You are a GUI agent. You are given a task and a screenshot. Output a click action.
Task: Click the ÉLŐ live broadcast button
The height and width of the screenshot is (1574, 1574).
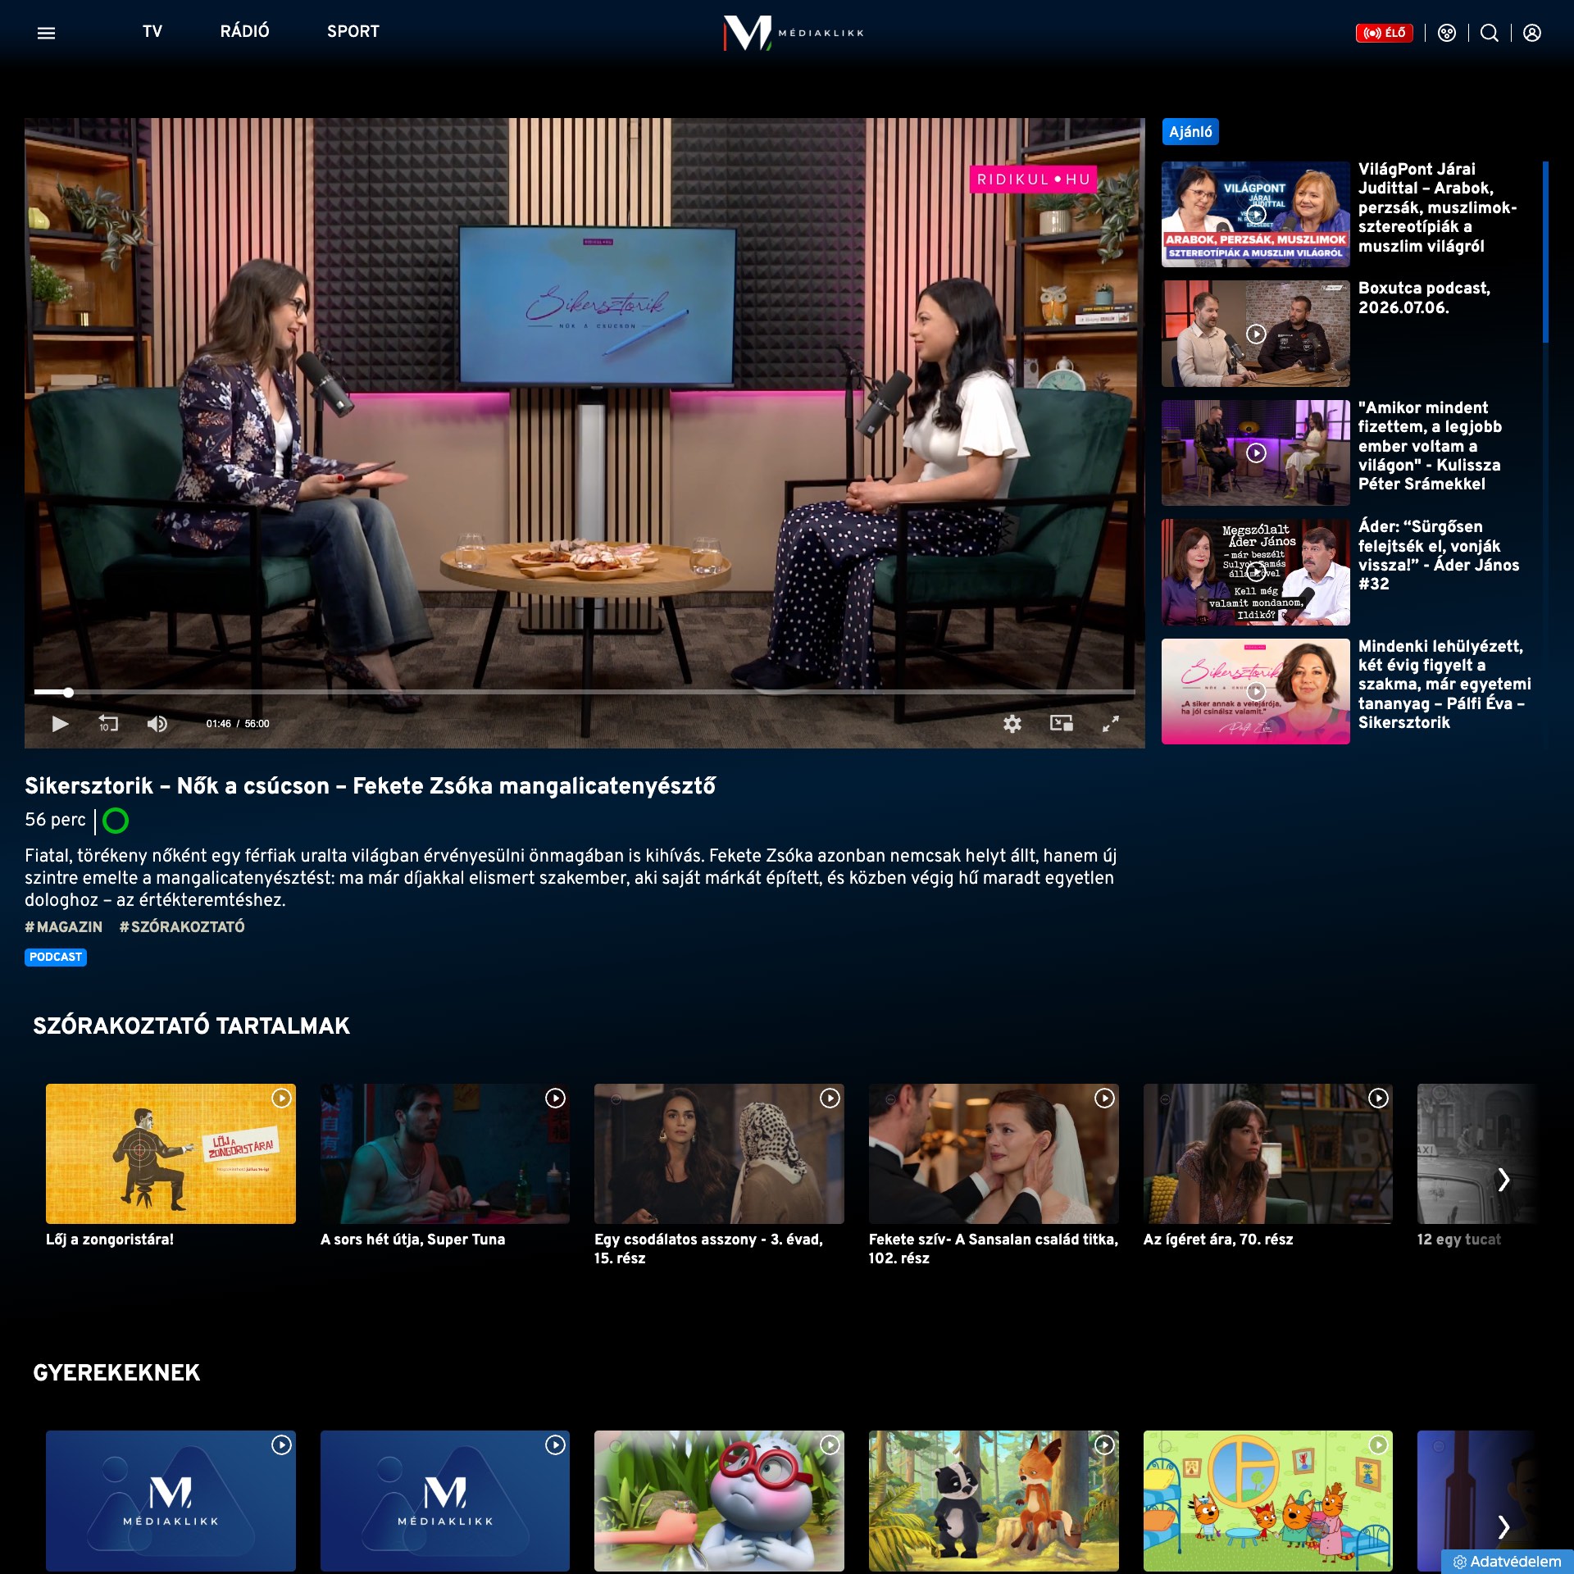pyautogui.click(x=1384, y=33)
